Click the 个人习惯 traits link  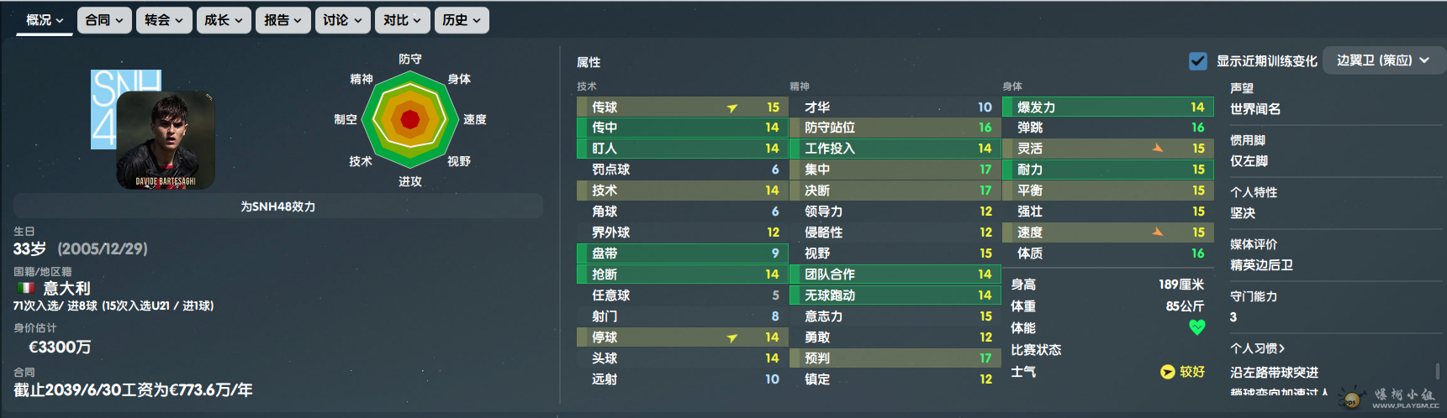click(x=1257, y=348)
